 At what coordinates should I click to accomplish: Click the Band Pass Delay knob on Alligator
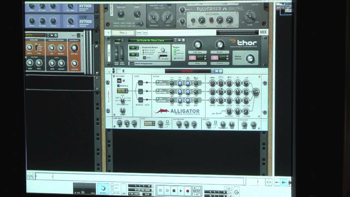pos(229,91)
